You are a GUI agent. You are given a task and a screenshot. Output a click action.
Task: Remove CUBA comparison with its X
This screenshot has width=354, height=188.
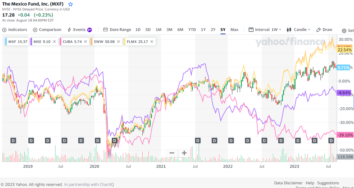pyautogui.click(x=85, y=41)
